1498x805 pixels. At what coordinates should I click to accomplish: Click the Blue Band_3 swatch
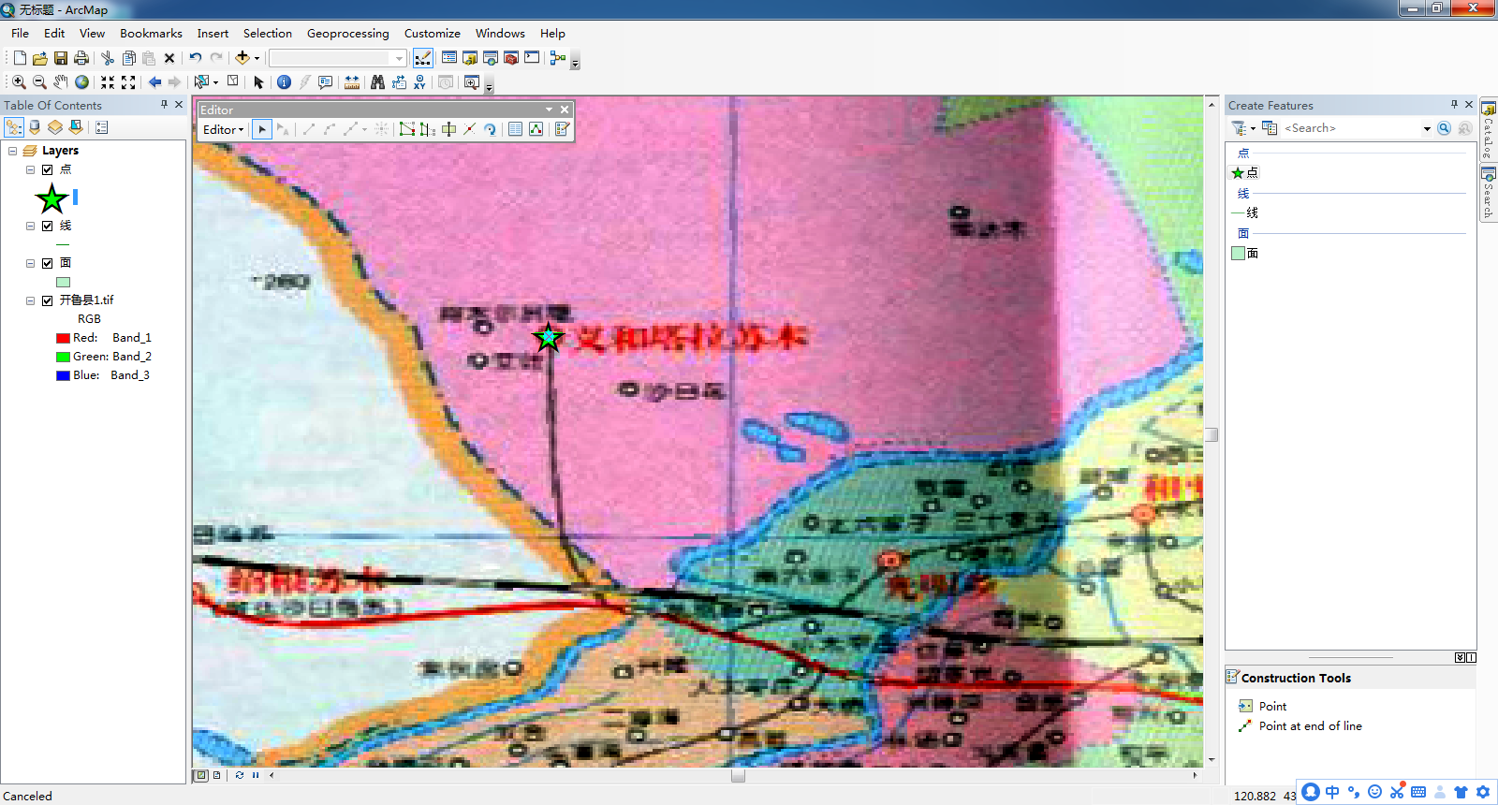click(63, 375)
